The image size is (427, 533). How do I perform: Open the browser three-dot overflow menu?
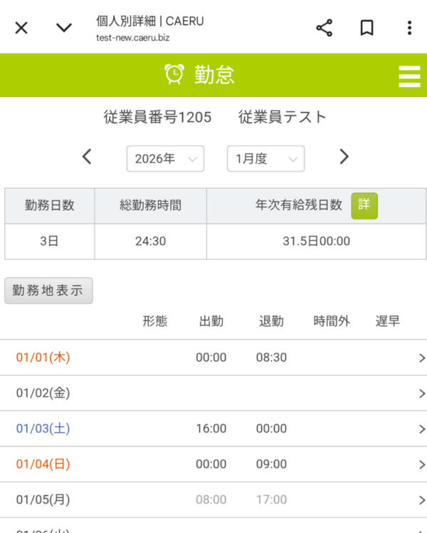tap(409, 28)
